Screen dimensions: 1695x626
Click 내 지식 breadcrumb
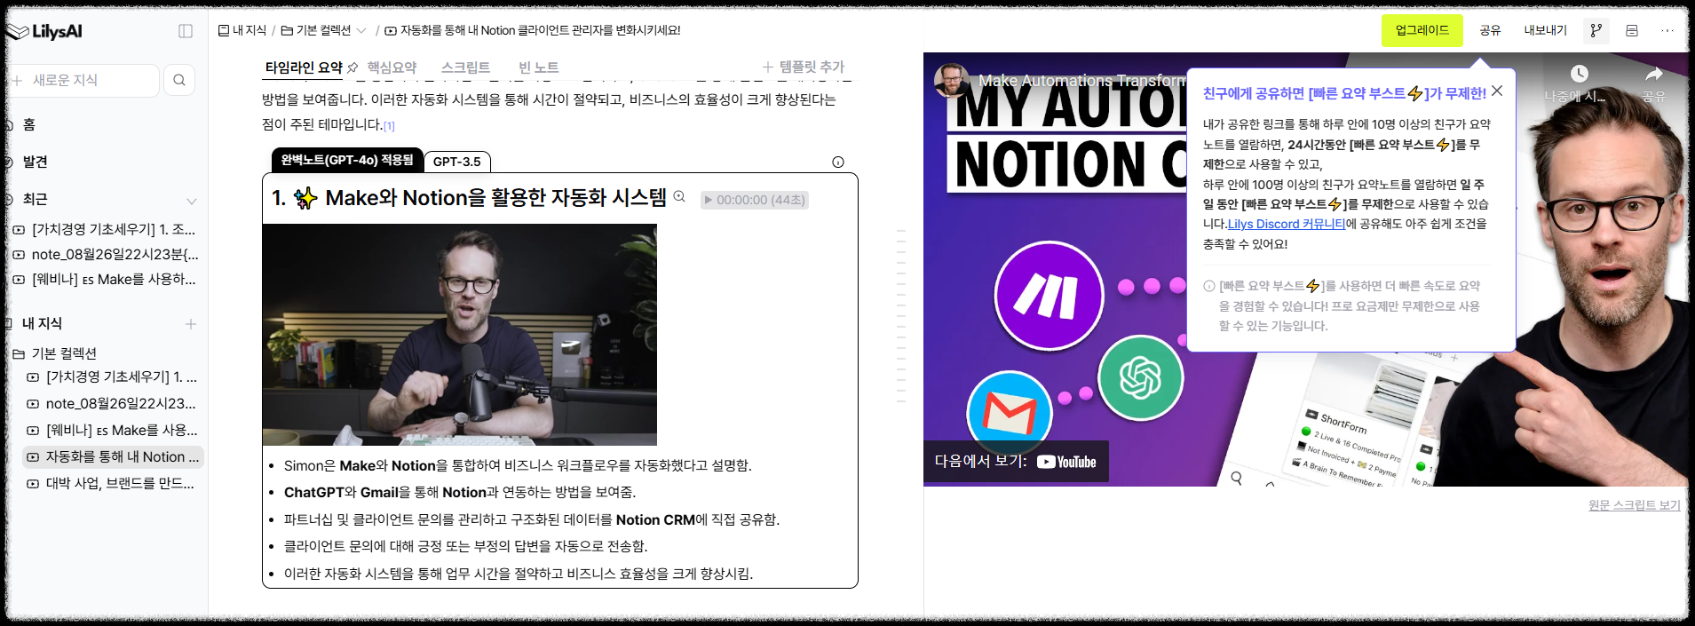point(242,30)
